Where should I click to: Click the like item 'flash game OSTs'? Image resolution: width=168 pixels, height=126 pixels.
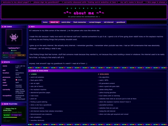point(36,80)
